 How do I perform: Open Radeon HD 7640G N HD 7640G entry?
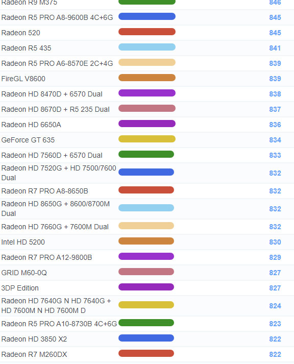pos(56,306)
